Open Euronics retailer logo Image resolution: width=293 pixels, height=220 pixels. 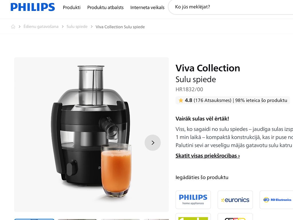pos(235,200)
